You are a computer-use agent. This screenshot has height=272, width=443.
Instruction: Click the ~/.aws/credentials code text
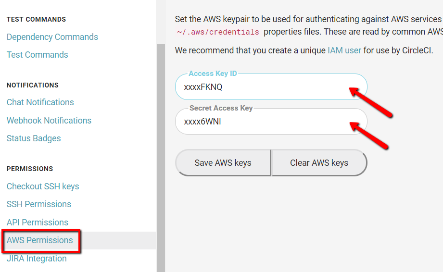[x=218, y=32]
